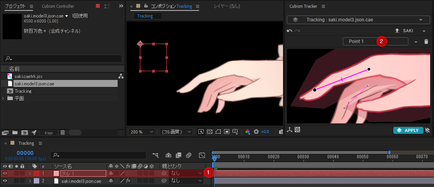Image resolution: width=434 pixels, height=187 pixels.
Task: Toggle visibility of saki.model3.json.cae layer
Action: [x=5, y=181]
